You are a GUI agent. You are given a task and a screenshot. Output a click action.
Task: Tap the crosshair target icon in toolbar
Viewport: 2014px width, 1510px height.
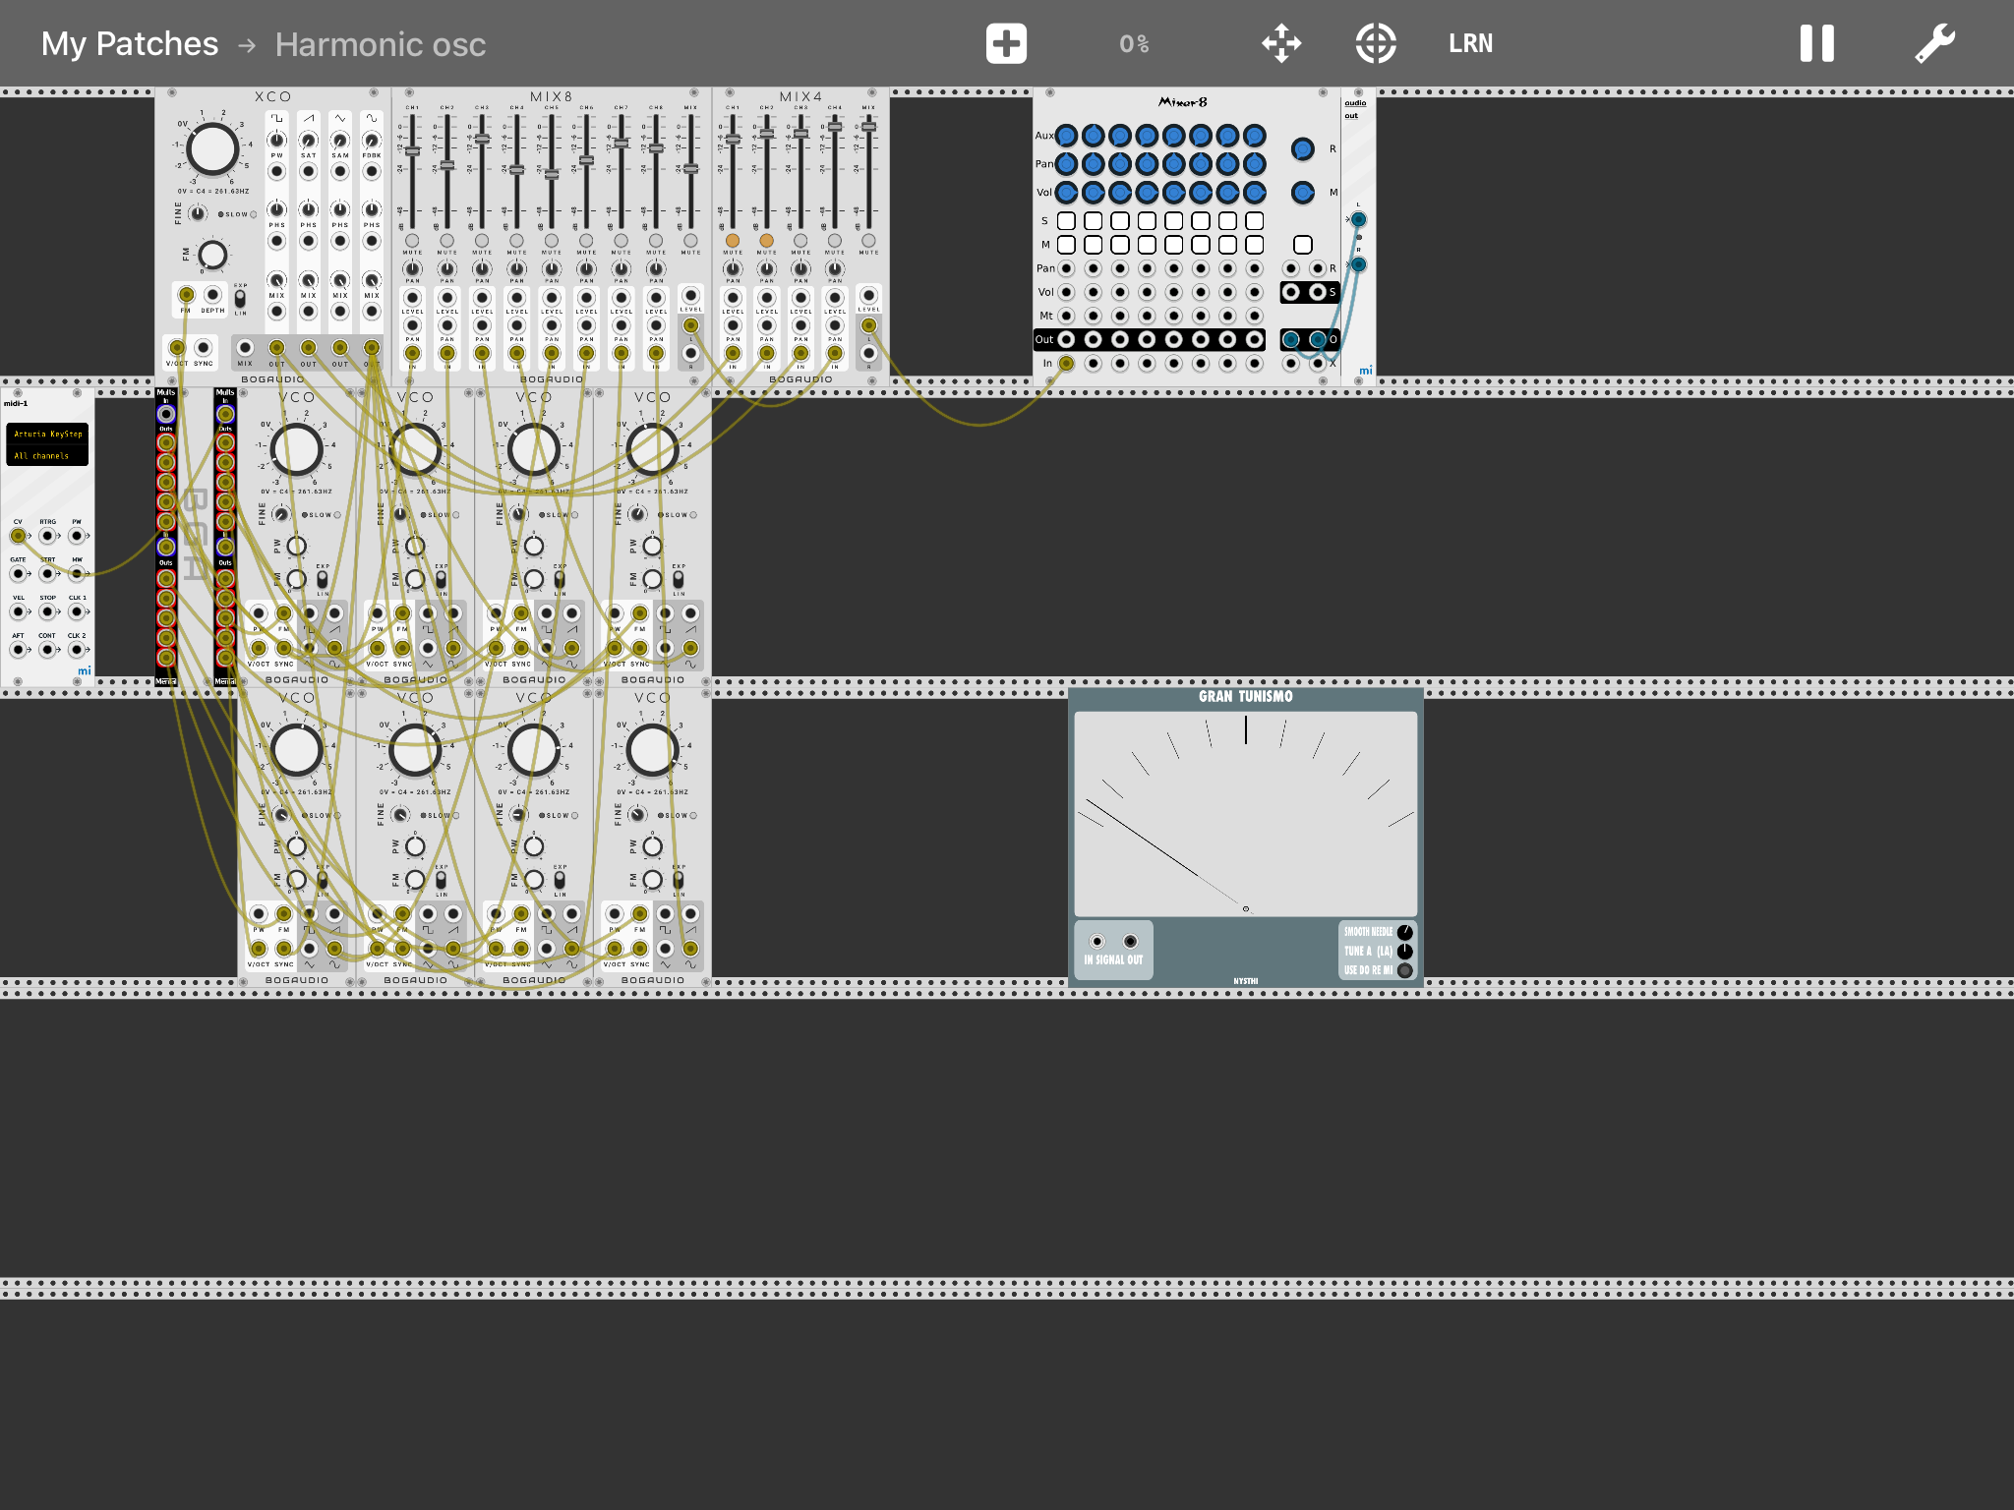tap(1375, 44)
